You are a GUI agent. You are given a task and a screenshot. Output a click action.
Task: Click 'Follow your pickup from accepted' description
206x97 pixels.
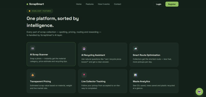coord(101,87)
